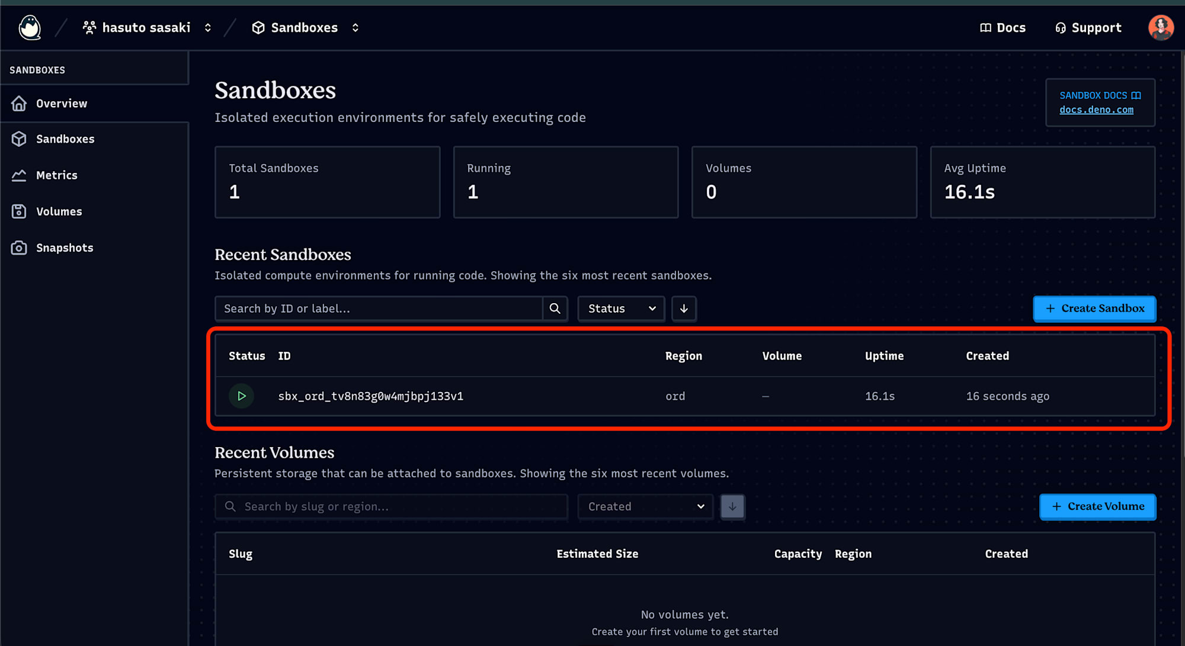The height and width of the screenshot is (646, 1185).
Task: Open Volumes via the sidebar icon
Action: pyautogui.click(x=20, y=211)
